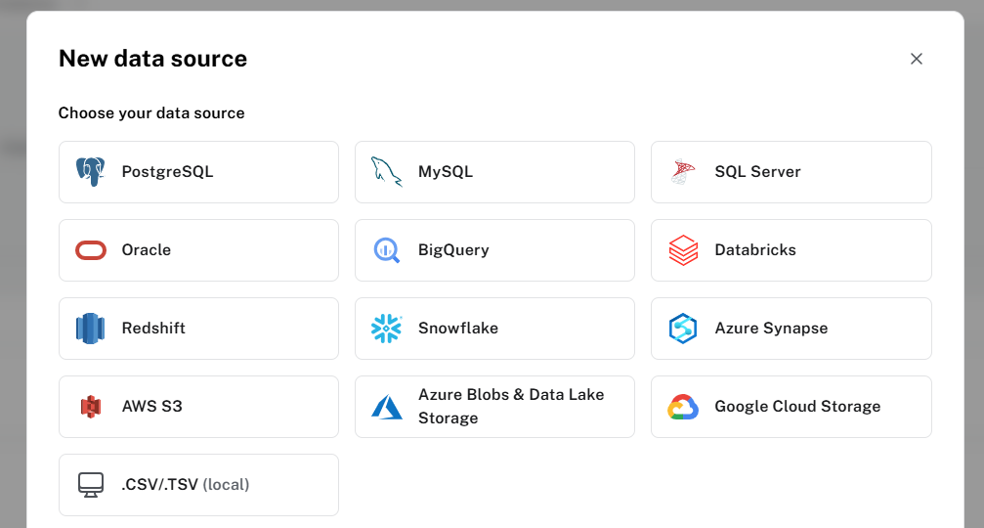Click the Databricks stacked layers icon
Screen dimensions: 984x528
click(683, 250)
